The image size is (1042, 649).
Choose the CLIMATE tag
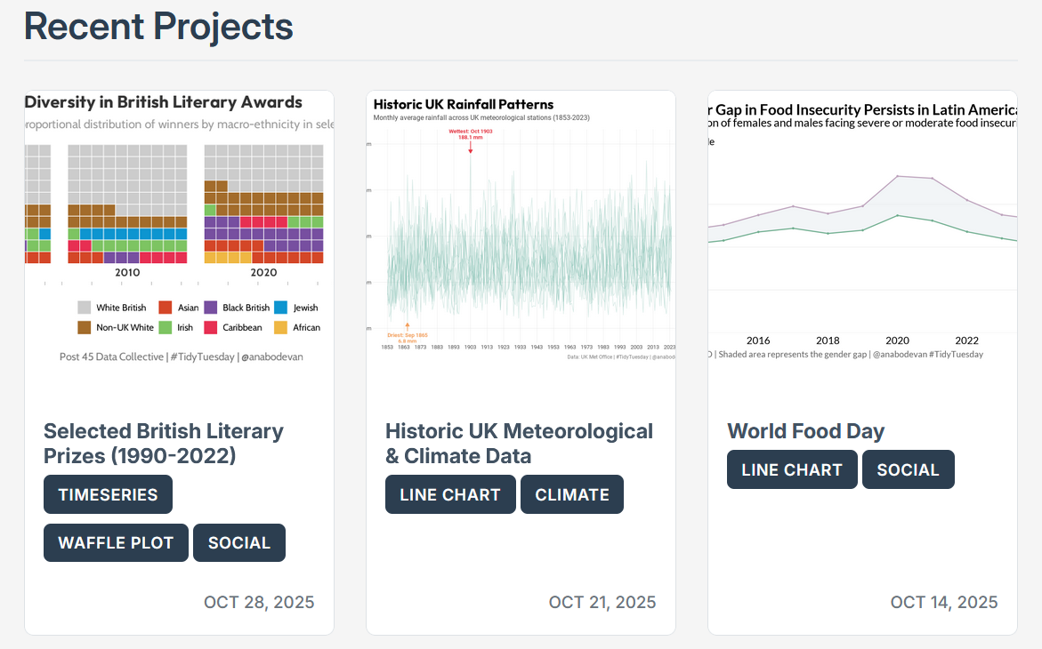coord(571,495)
